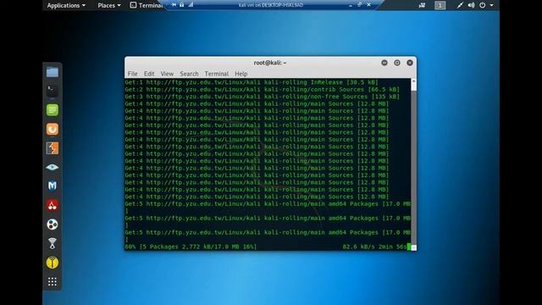The height and width of the screenshot is (305, 542).
Task: Open the Terminal menu in the menubar
Action: (217, 74)
